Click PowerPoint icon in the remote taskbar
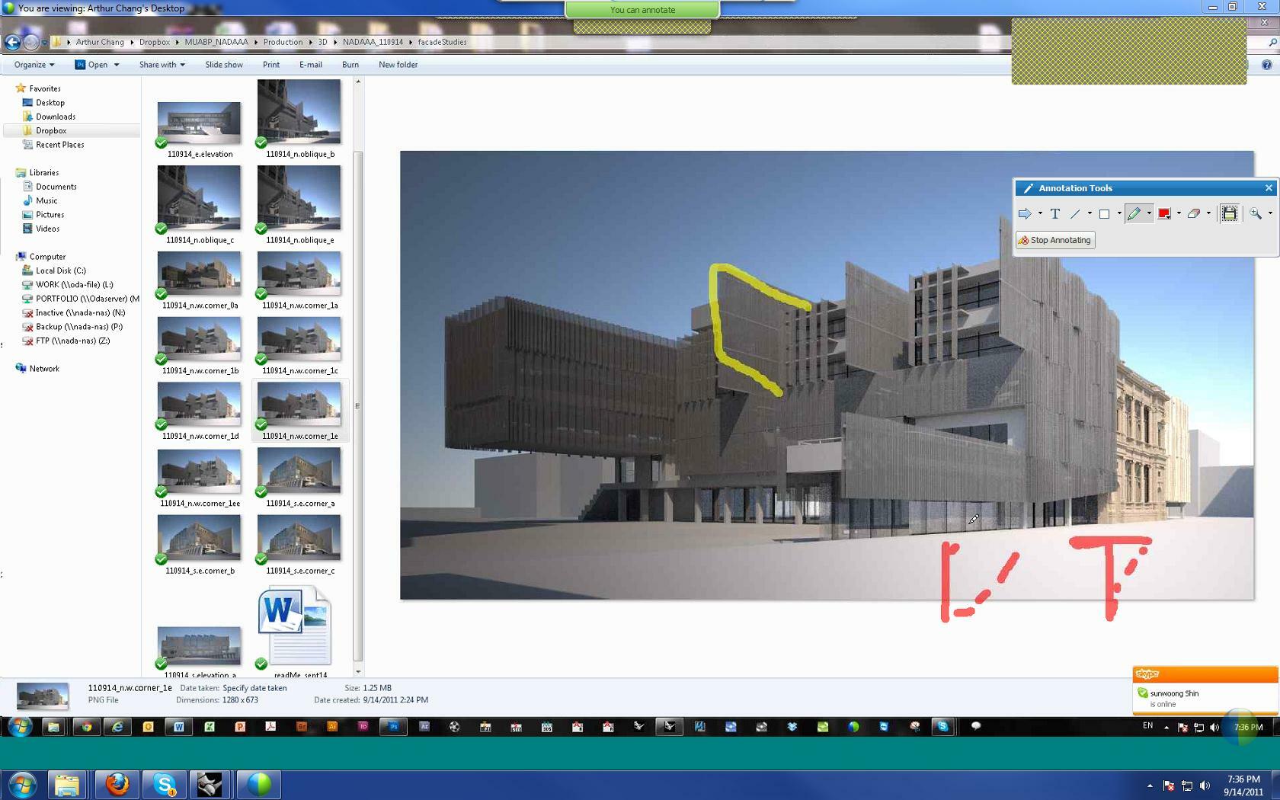Image resolution: width=1280 pixels, height=800 pixels. point(239,727)
